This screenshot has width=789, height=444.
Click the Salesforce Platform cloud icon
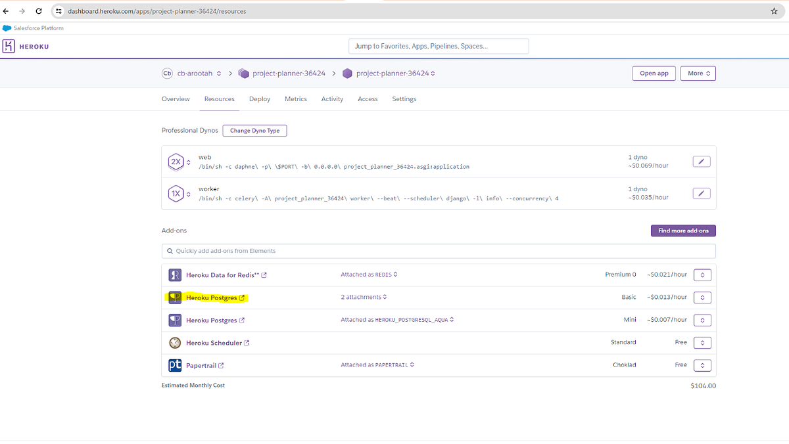7,28
